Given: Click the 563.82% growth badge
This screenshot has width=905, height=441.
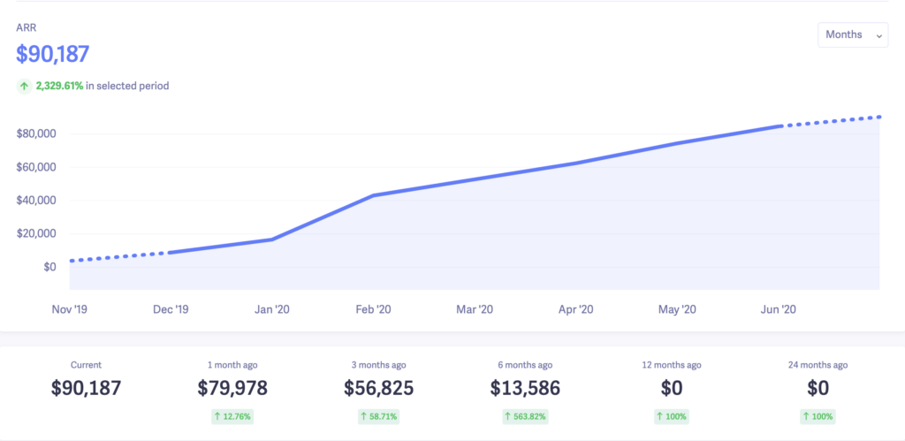Looking at the screenshot, I should 525,415.
